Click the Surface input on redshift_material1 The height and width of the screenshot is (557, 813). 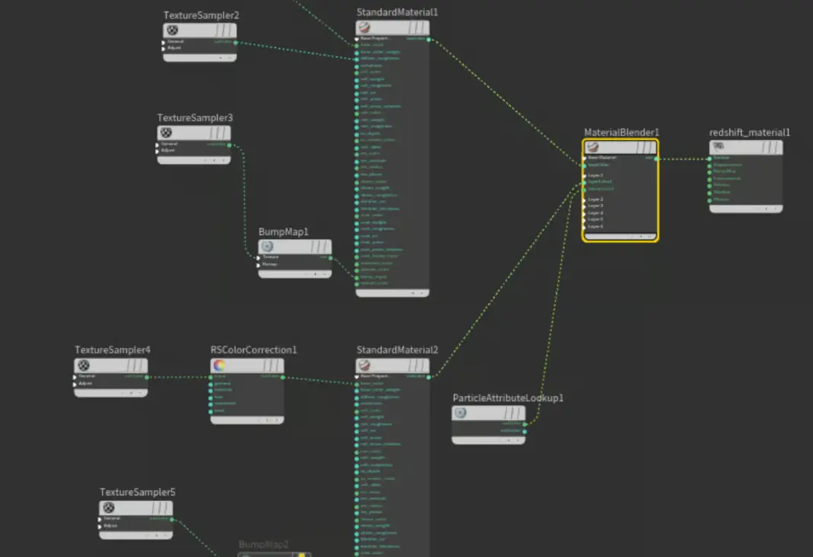[710, 158]
